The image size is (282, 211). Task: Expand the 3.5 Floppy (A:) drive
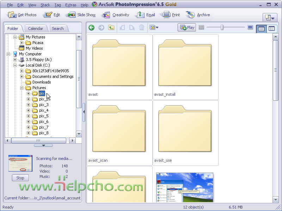[x=15, y=60]
